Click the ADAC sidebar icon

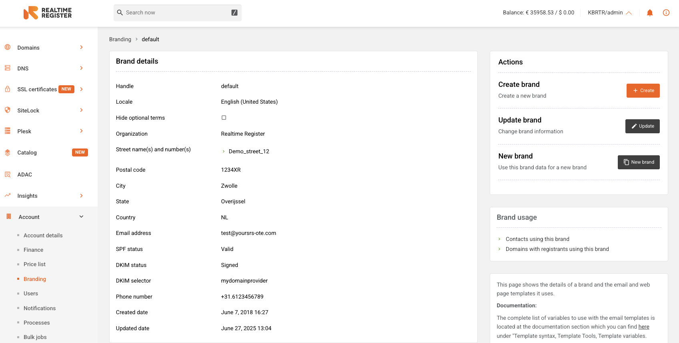point(8,175)
